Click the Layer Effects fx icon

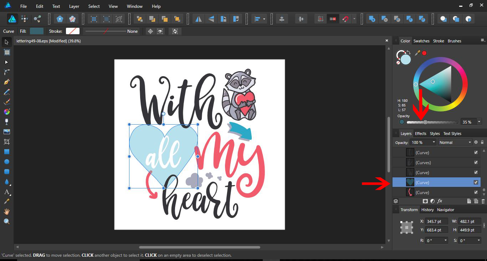coord(440,201)
